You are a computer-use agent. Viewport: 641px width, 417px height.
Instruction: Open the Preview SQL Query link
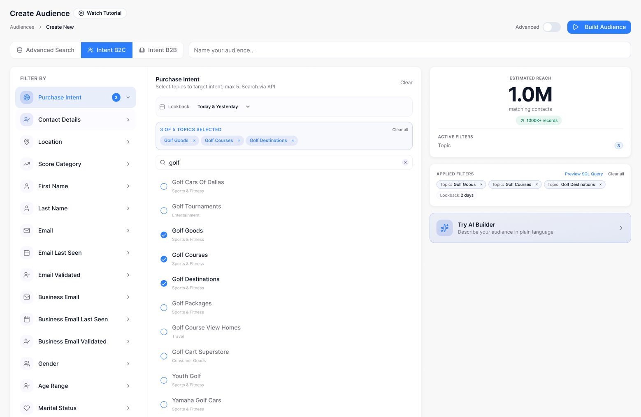point(584,174)
